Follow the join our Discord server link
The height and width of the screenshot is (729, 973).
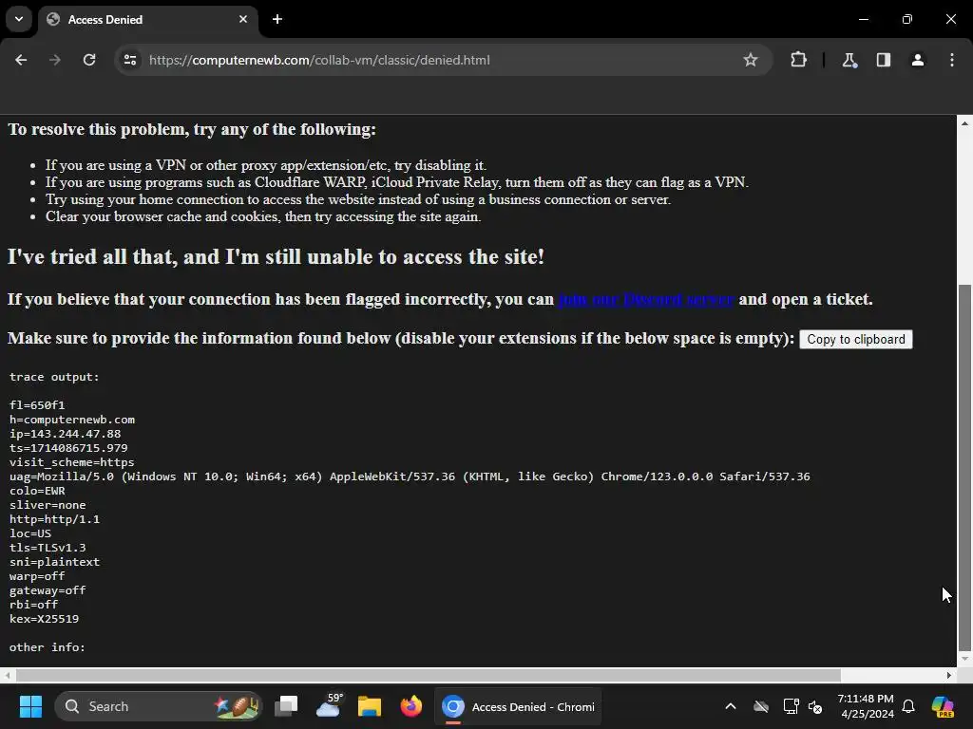click(646, 299)
